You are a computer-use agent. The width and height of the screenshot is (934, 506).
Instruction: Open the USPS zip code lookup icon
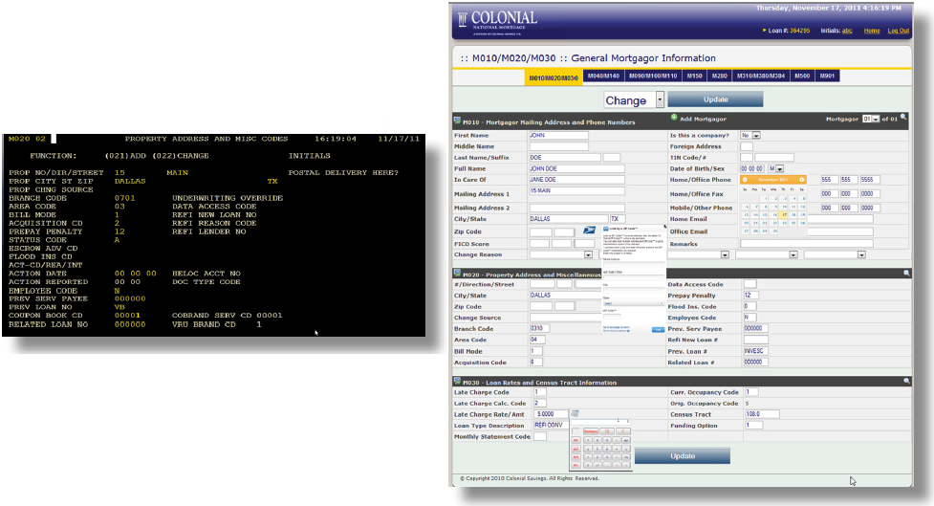(589, 231)
